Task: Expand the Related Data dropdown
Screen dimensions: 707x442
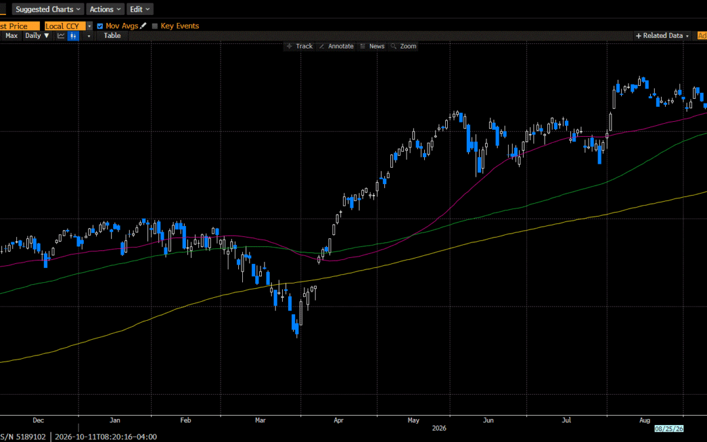Action: coord(662,35)
